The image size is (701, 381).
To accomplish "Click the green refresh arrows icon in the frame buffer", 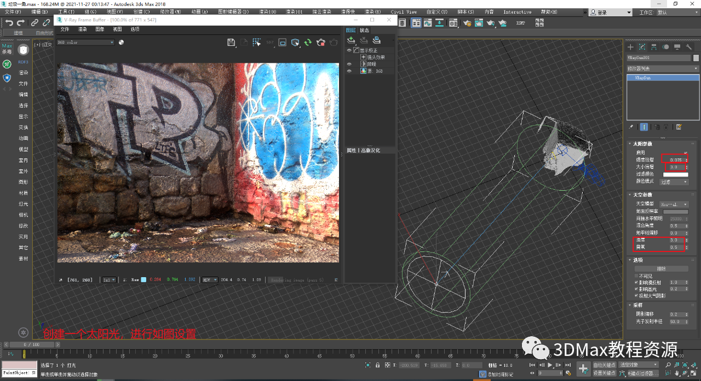I will (308, 43).
